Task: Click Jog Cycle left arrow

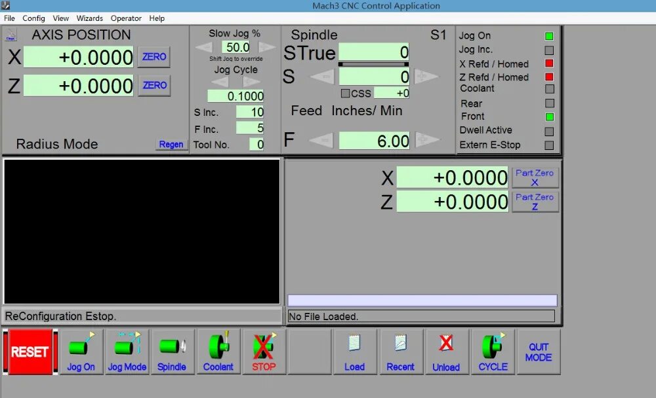Action: click(x=221, y=81)
